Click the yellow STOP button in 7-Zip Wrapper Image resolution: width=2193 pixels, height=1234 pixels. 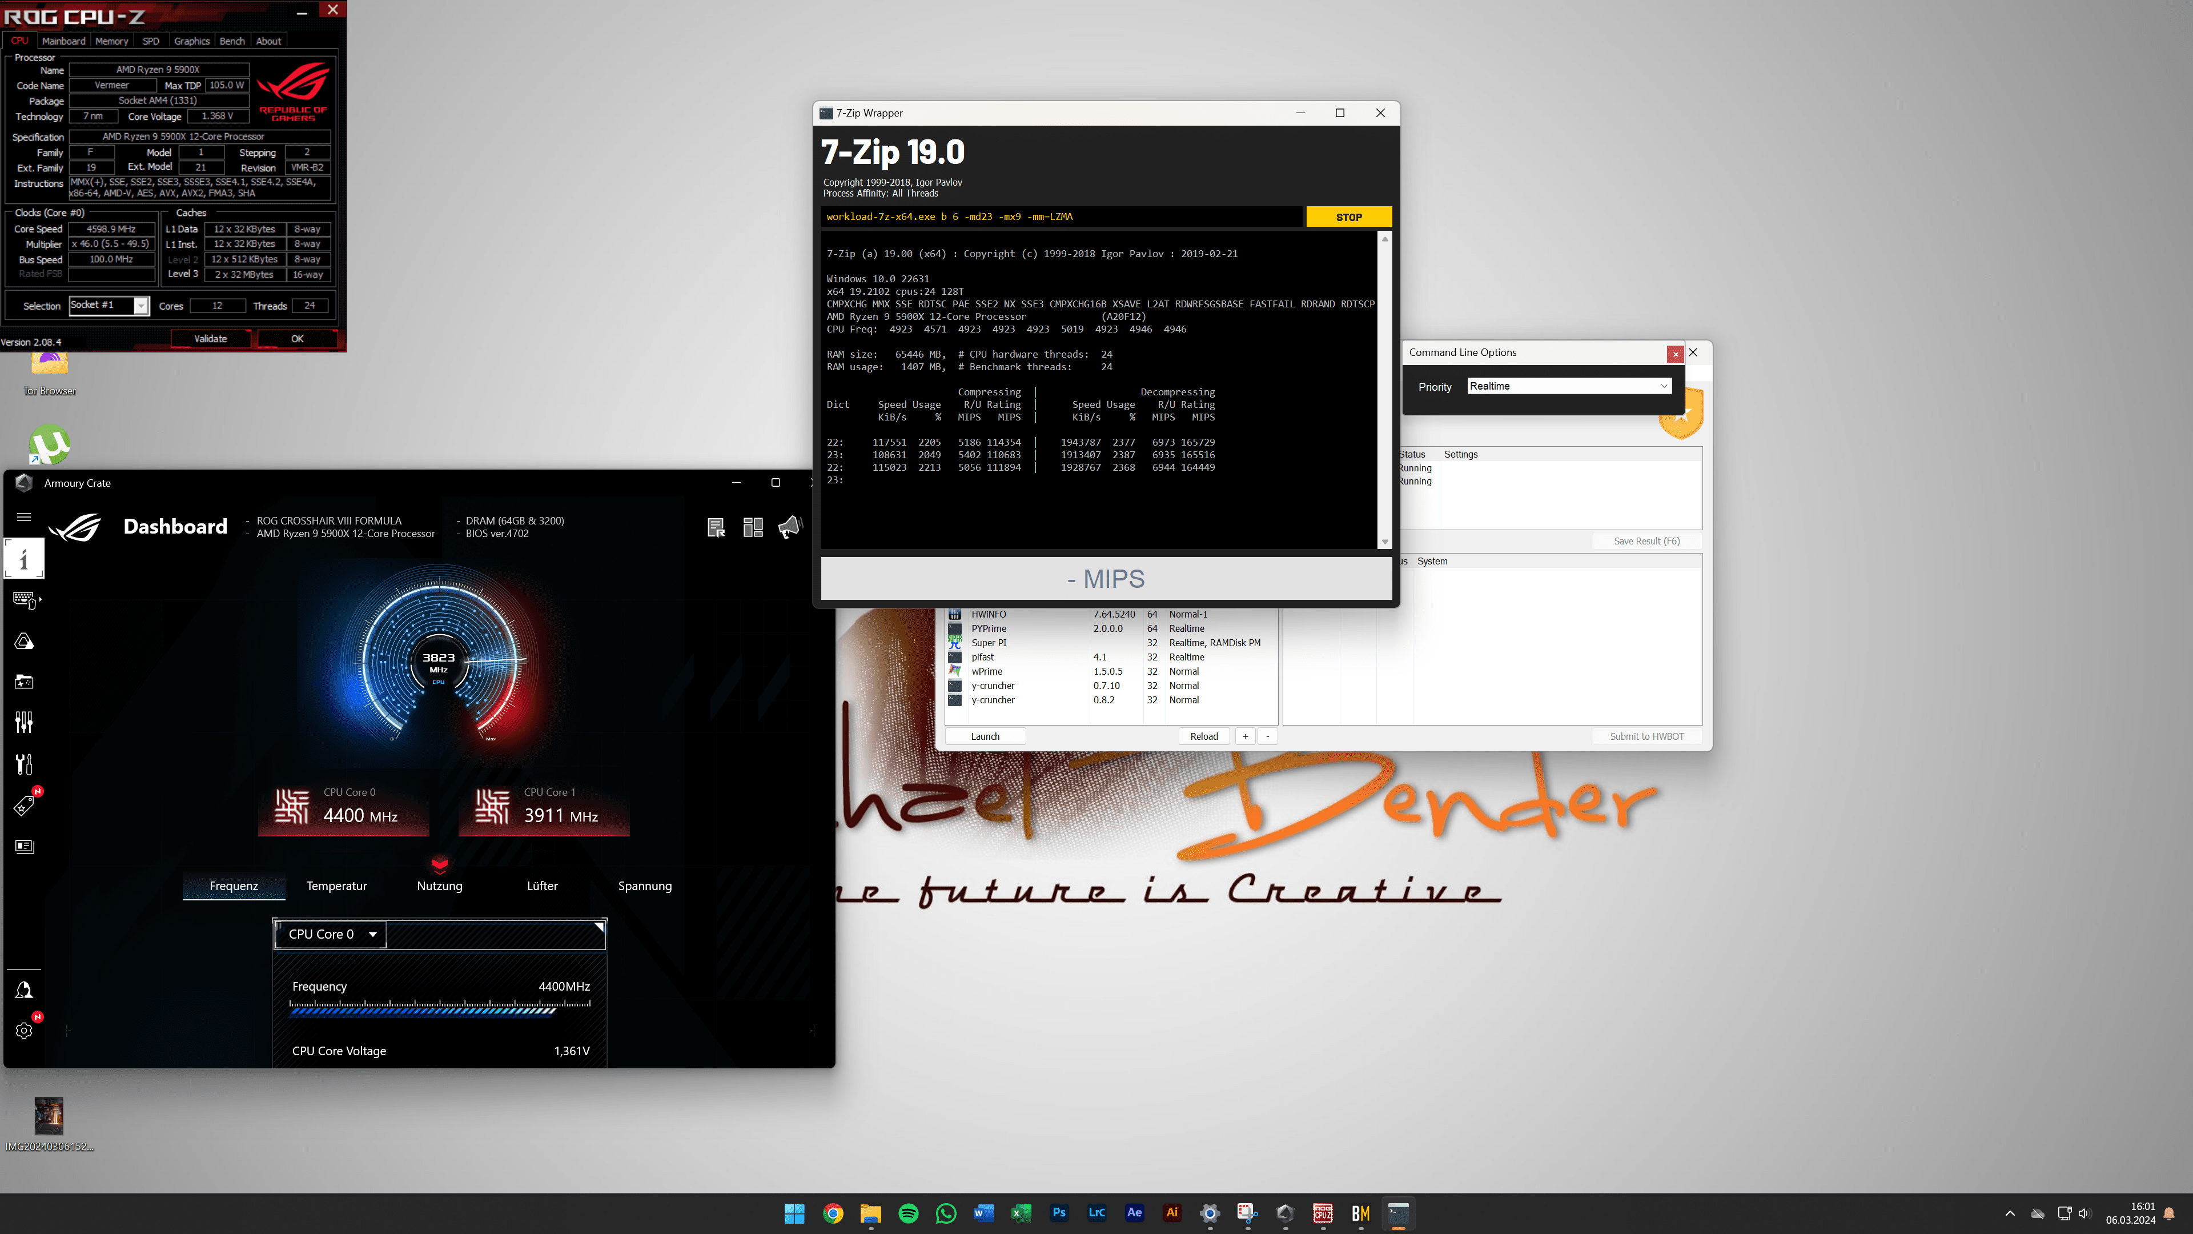coord(1348,217)
